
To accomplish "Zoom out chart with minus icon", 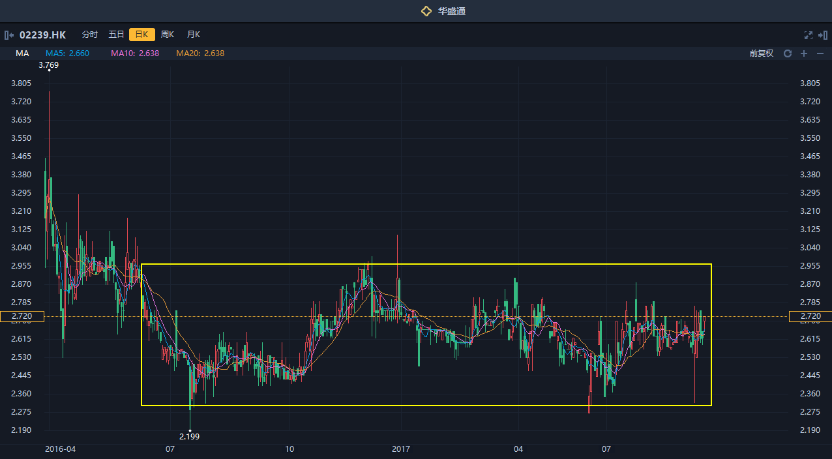I will click(820, 53).
